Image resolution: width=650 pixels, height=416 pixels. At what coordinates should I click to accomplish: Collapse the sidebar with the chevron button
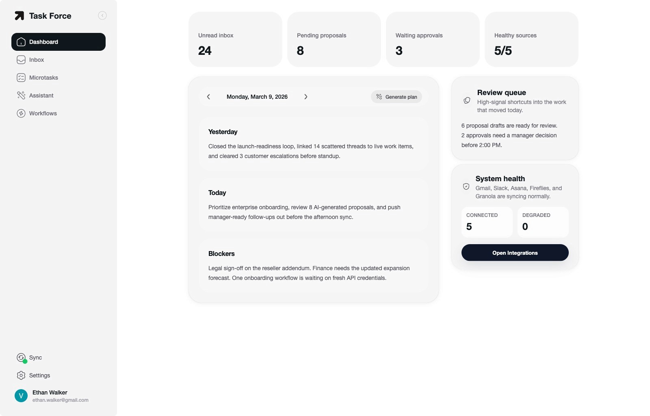point(102,15)
